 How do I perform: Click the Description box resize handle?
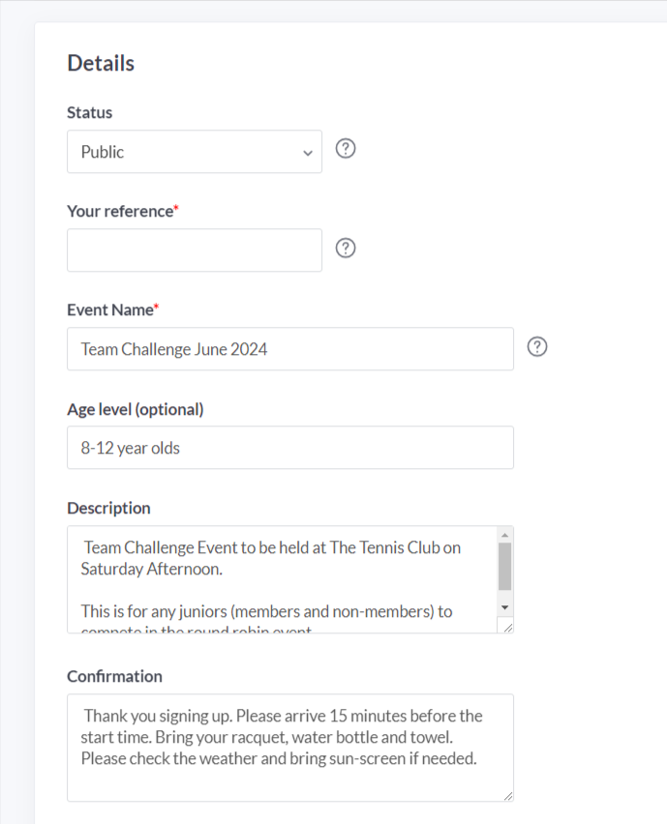[507, 628]
